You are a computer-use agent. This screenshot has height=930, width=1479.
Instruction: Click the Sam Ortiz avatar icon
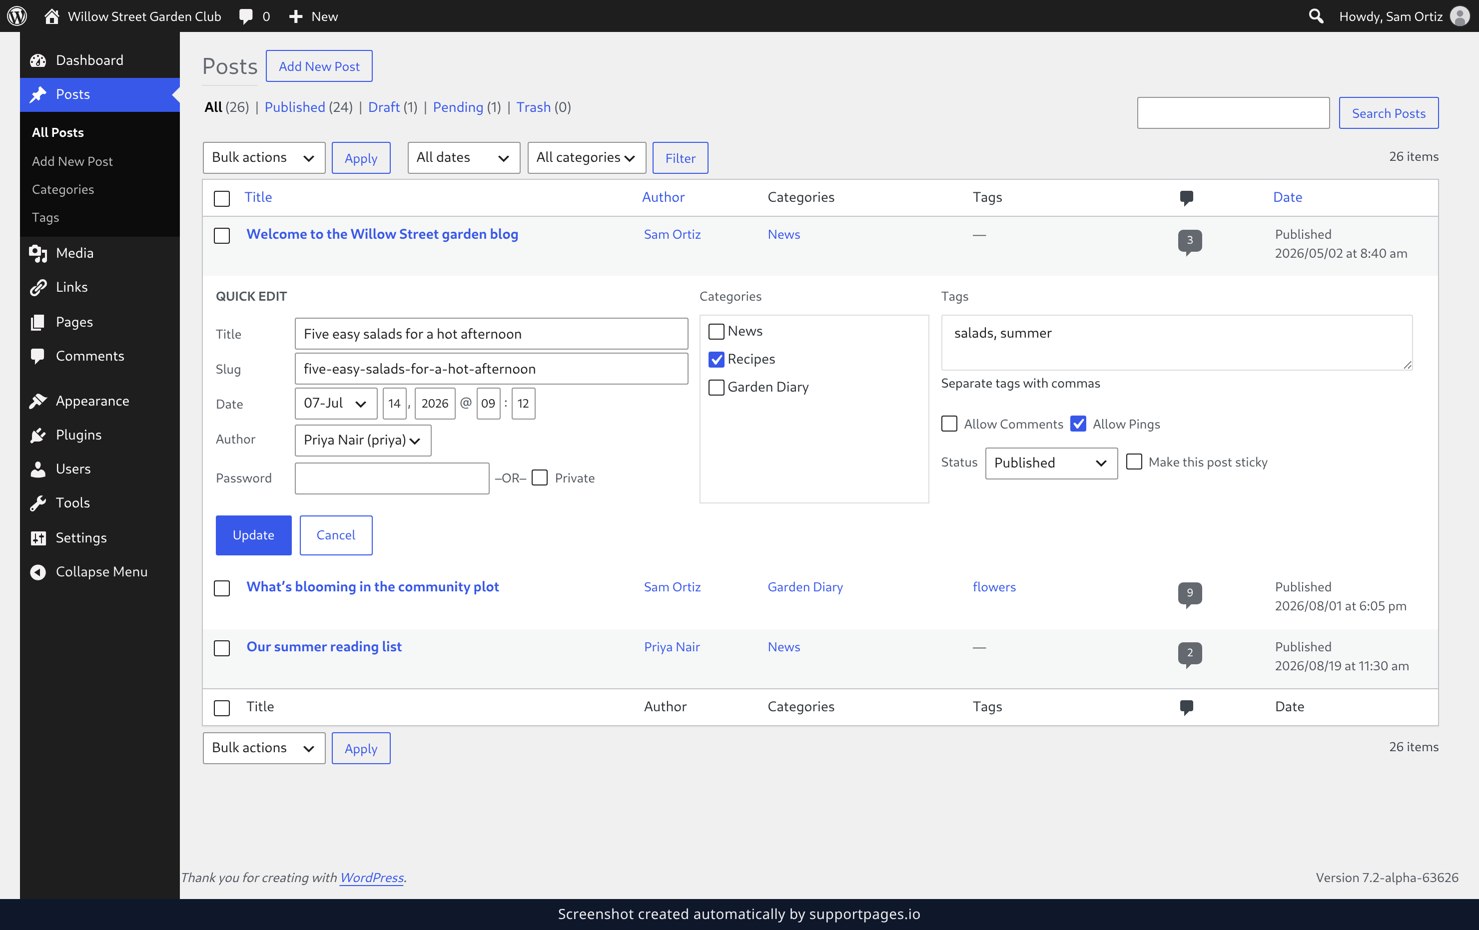(x=1460, y=16)
